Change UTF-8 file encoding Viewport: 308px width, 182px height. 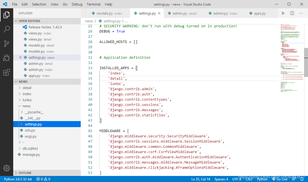point(237,179)
